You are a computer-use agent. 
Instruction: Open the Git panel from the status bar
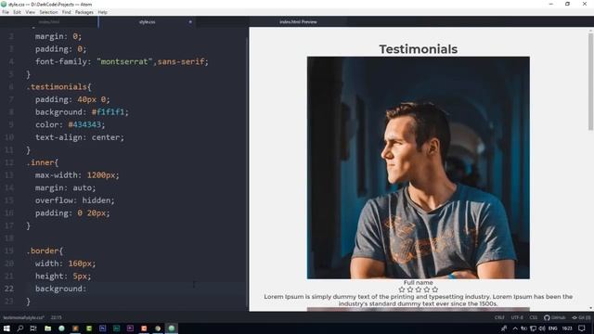[x=581, y=317]
